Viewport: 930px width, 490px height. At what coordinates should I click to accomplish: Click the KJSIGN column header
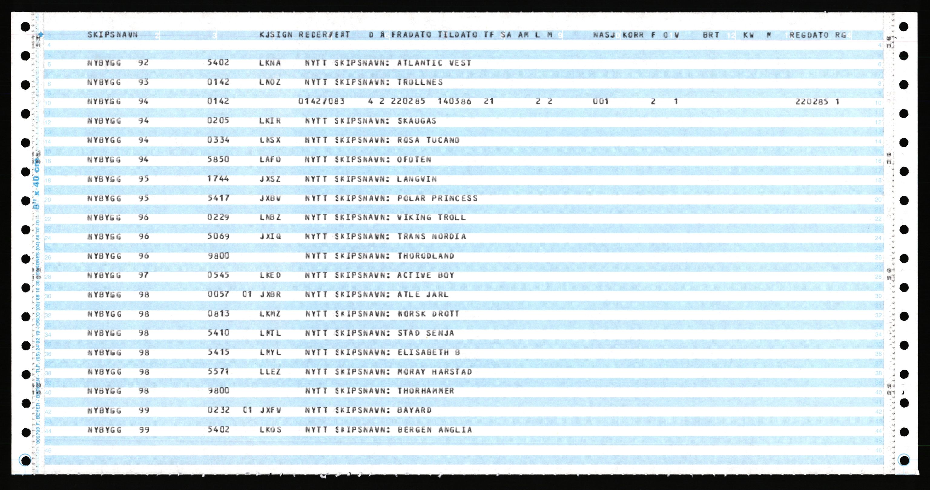click(276, 35)
